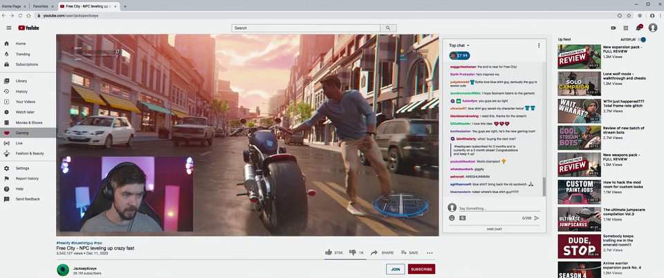
Task: Click the Save to playlist icon
Action: coord(403,252)
